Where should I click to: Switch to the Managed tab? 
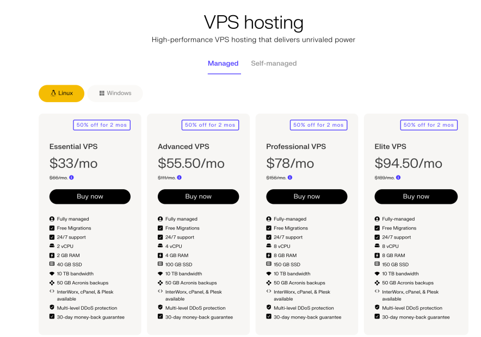[223, 64]
